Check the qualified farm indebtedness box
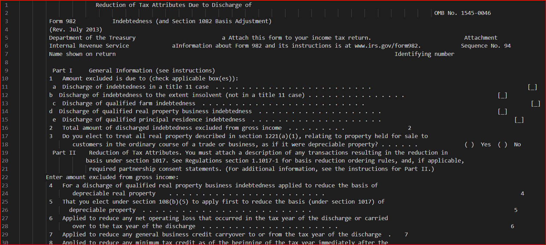 coord(536,104)
